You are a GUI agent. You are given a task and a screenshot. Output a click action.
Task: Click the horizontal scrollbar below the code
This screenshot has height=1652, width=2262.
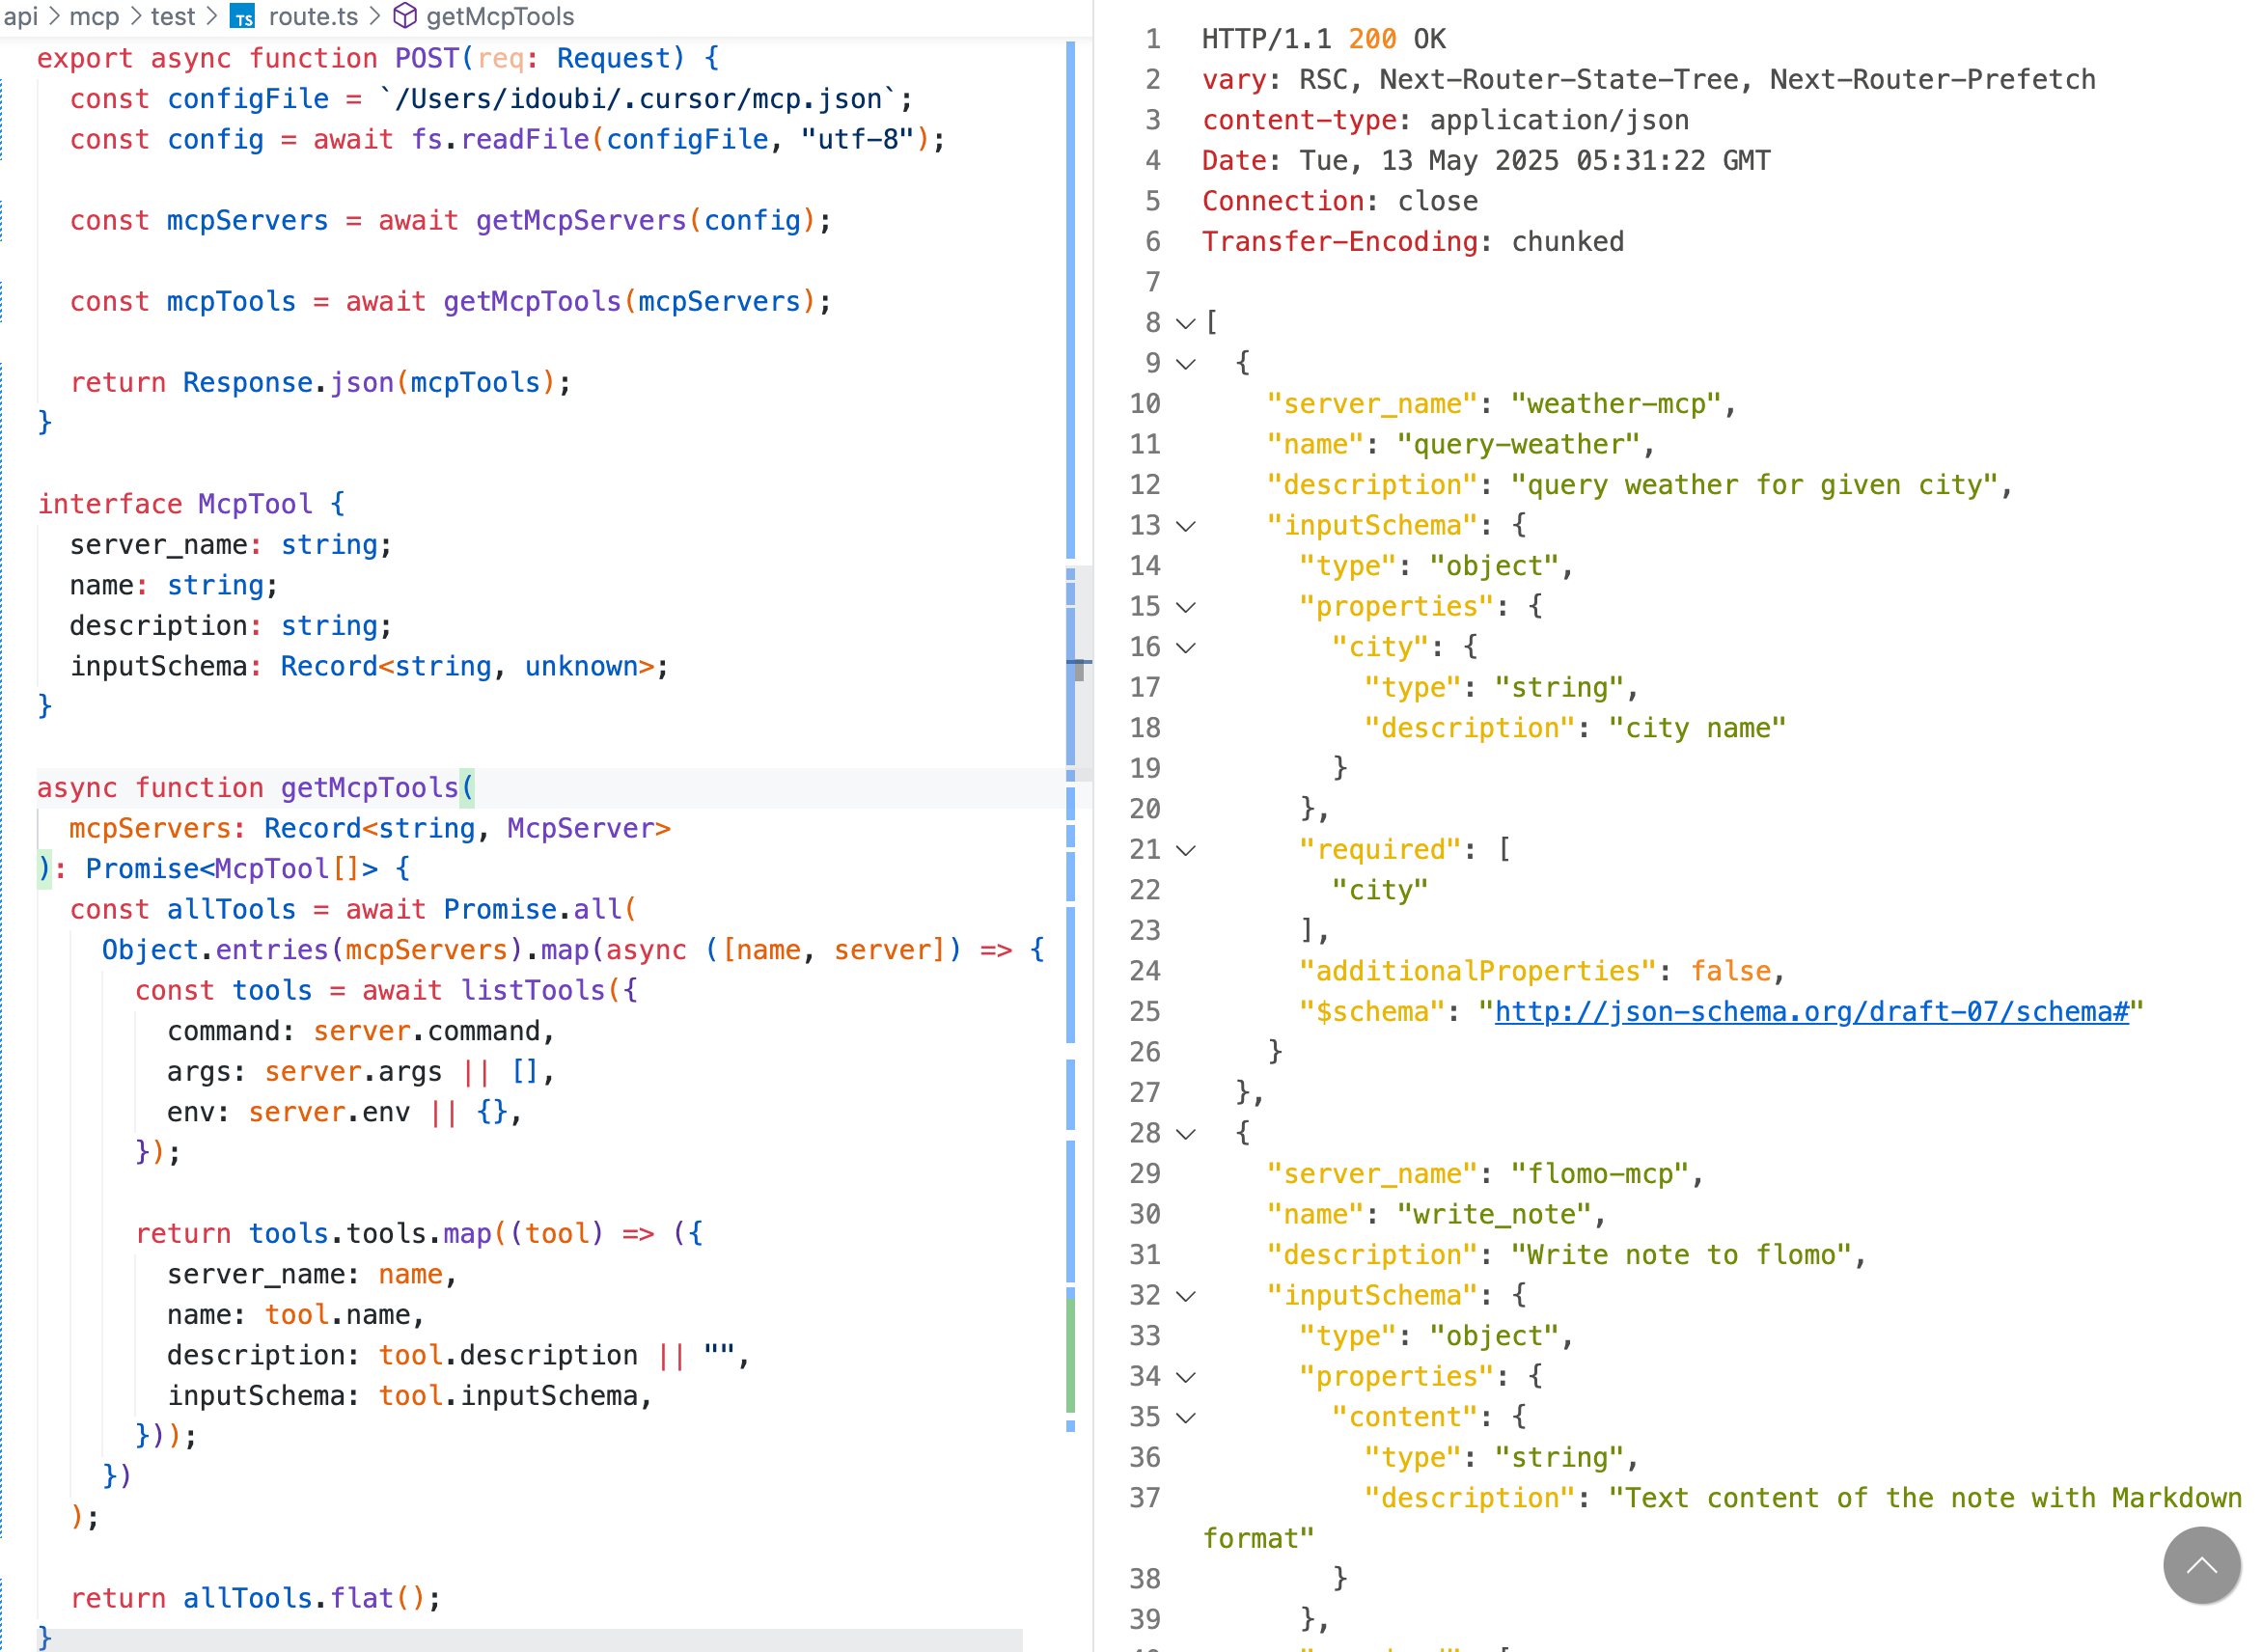pos(530,1641)
